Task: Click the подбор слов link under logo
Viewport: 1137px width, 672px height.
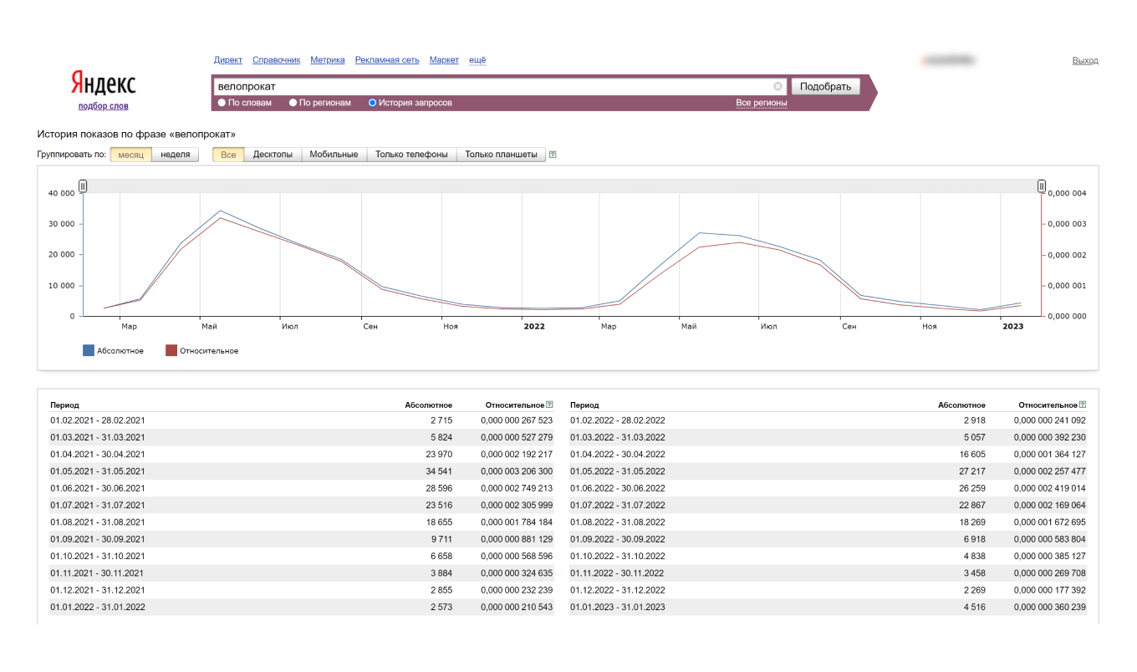Action: click(104, 106)
